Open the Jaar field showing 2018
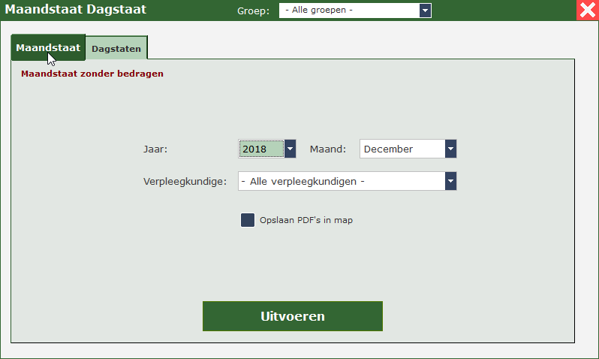 point(260,149)
